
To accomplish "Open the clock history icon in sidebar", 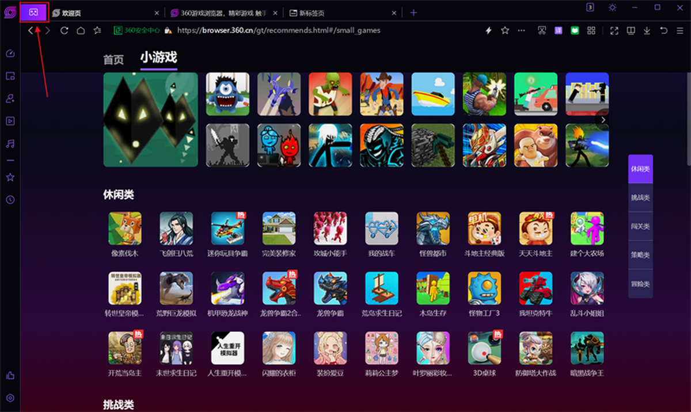I will (10, 200).
